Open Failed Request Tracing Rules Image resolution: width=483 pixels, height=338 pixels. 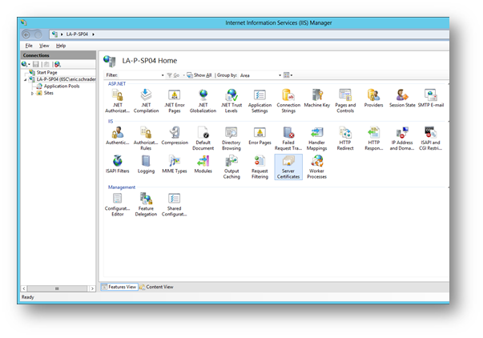tap(288, 138)
